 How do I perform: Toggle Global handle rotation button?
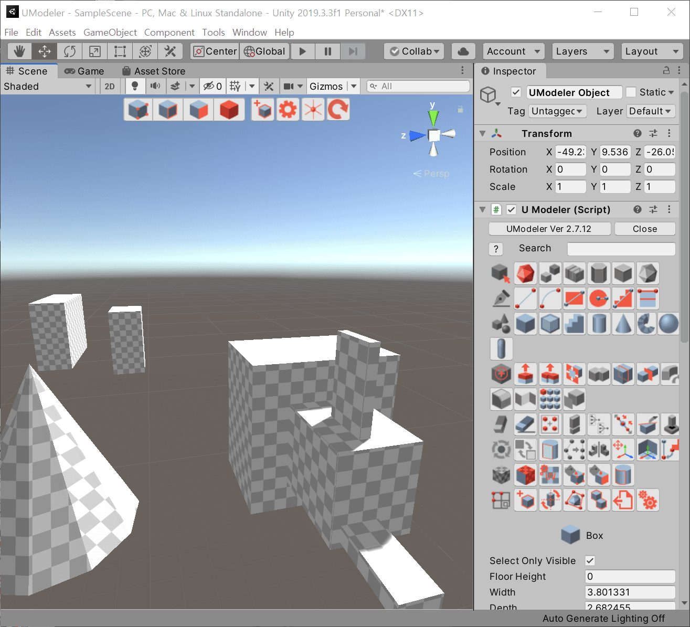[265, 51]
